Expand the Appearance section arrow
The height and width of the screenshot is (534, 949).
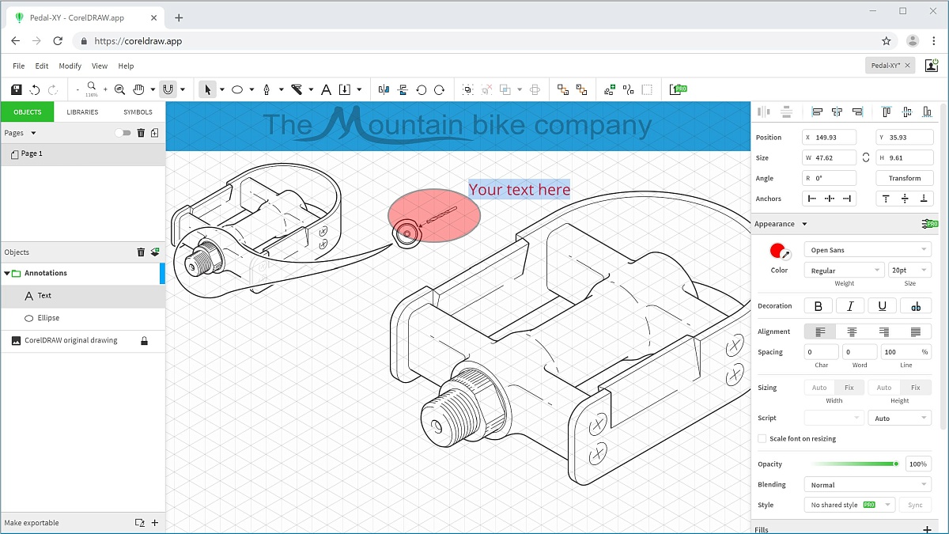pos(805,224)
